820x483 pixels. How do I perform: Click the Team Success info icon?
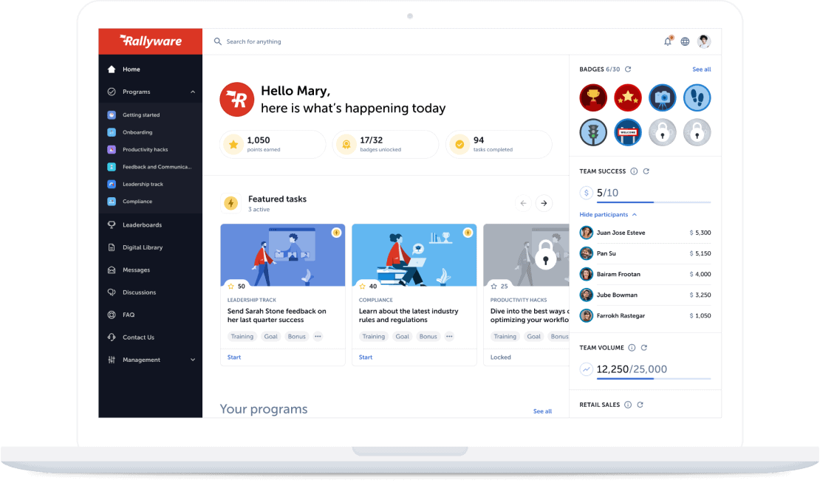tap(634, 171)
